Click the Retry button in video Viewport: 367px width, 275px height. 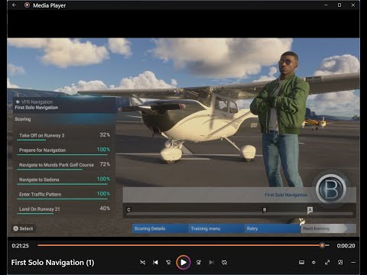coord(272,228)
